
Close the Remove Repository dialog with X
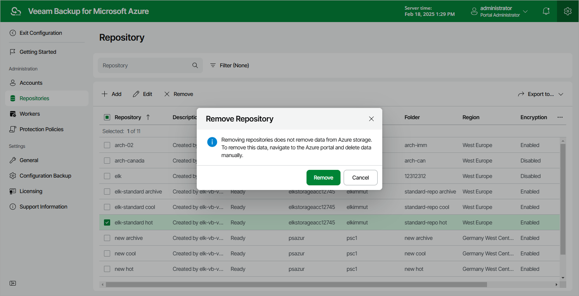tap(371, 119)
